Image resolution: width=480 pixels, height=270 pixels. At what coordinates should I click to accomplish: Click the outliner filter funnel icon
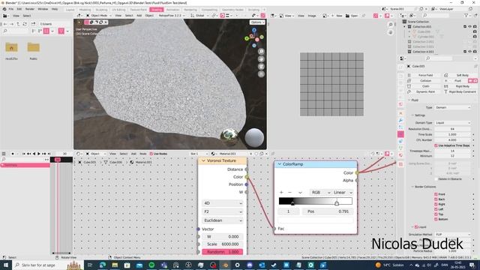(466, 15)
